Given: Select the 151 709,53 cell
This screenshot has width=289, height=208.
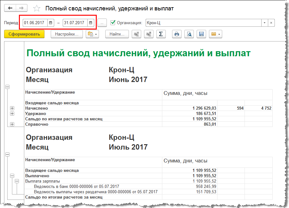Looking at the screenshot, I should [190, 192].
